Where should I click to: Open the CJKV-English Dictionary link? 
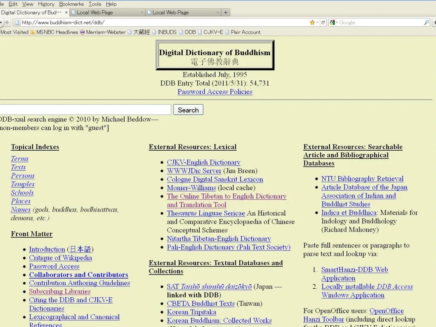[204, 162]
